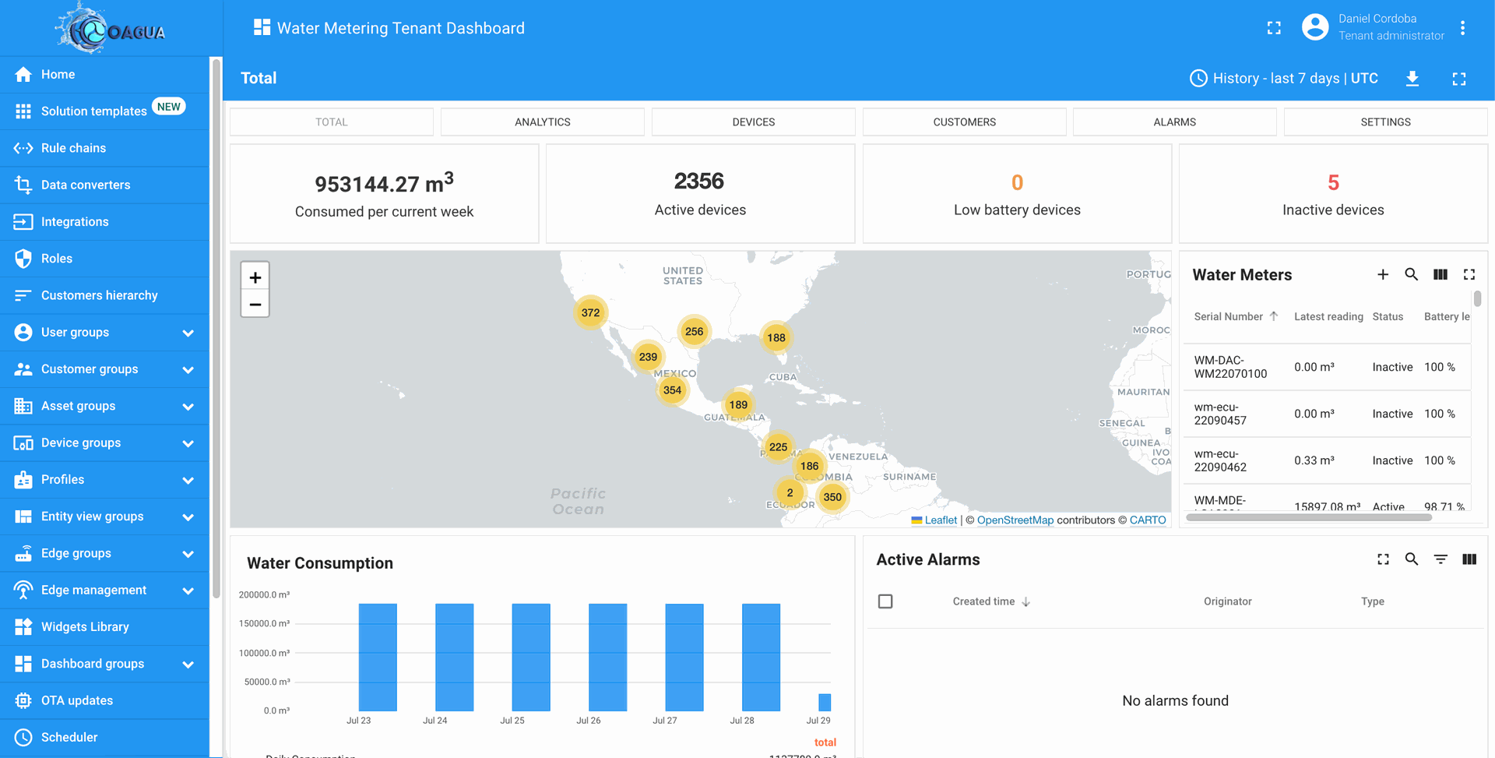
Task: Open the top-right three-dot menu
Action: click(x=1462, y=28)
